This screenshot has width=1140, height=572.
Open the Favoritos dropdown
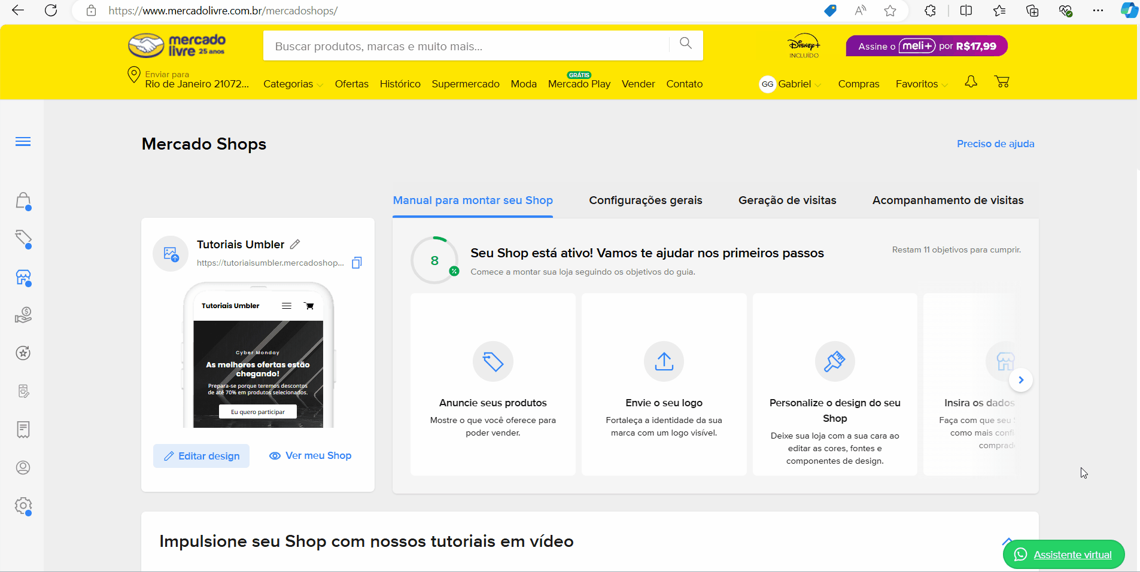pos(921,84)
